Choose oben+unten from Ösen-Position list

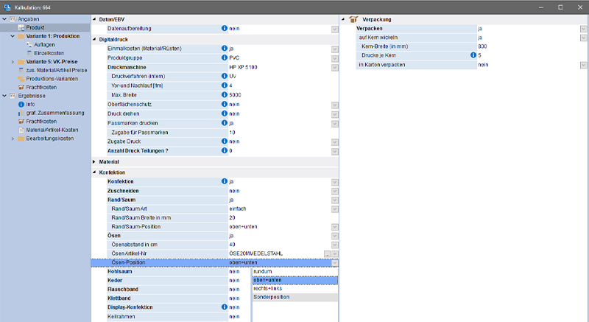pyautogui.click(x=295, y=280)
